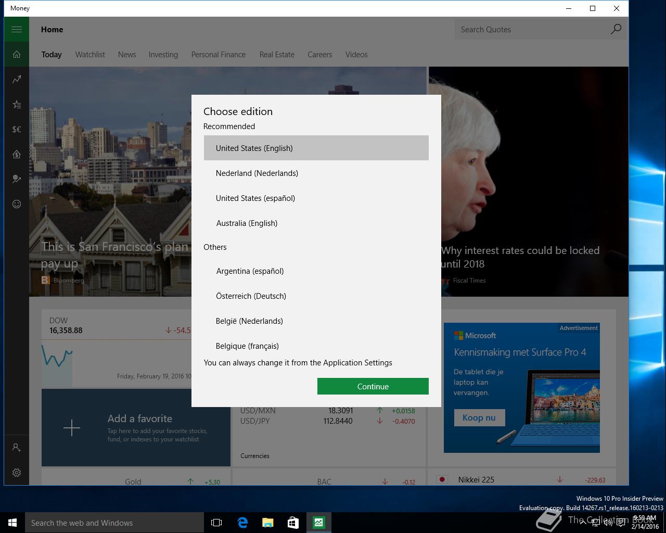Viewport: 666px width, 533px height.
Task: Switch to the Careers tab
Action: coord(319,54)
